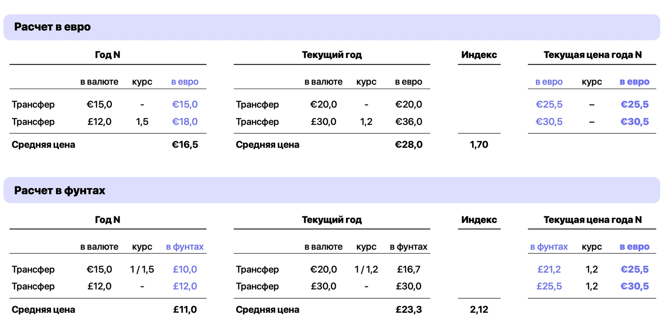
Task: Click the blue €18,0 converted value
Action: (185, 122)
